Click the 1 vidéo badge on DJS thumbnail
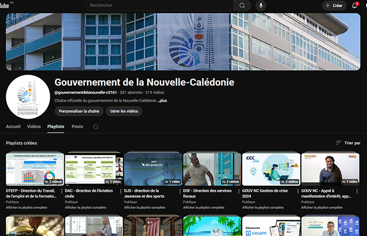Image resolution: width=367 pixels, height=236 pixels. tap(172, 182)
